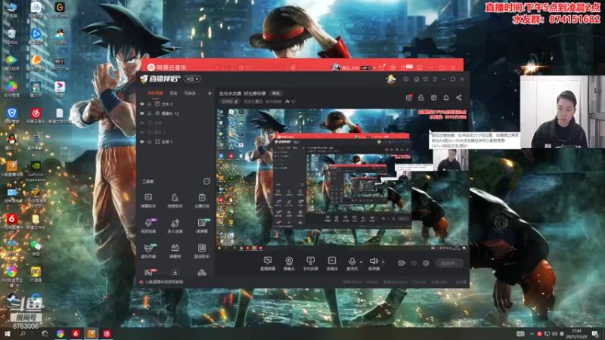
Task: Show hidden icons in the system tray
Action: [x=532, y=333]
